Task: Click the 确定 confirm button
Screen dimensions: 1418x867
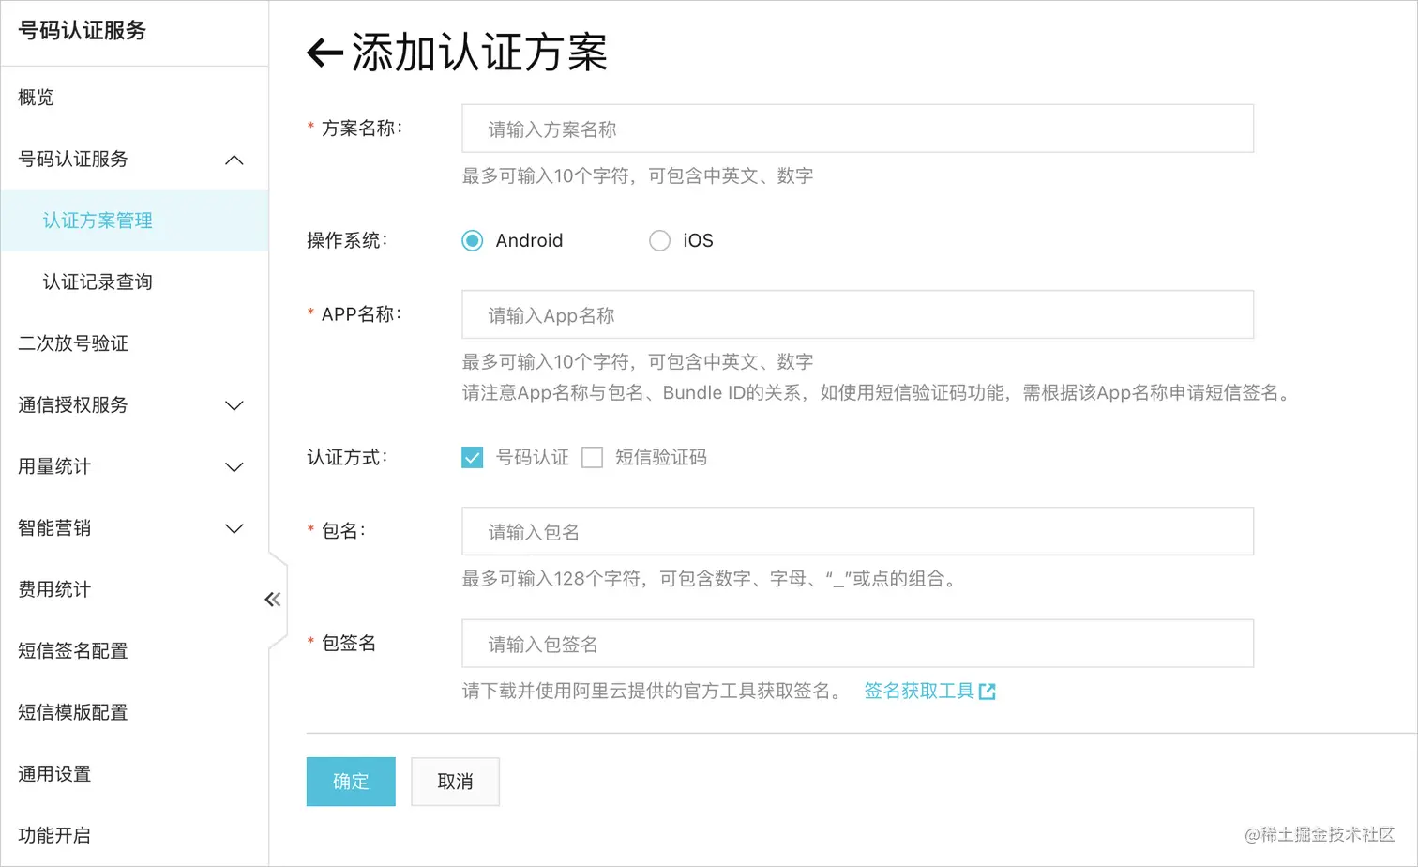Action: pos(351,782)
